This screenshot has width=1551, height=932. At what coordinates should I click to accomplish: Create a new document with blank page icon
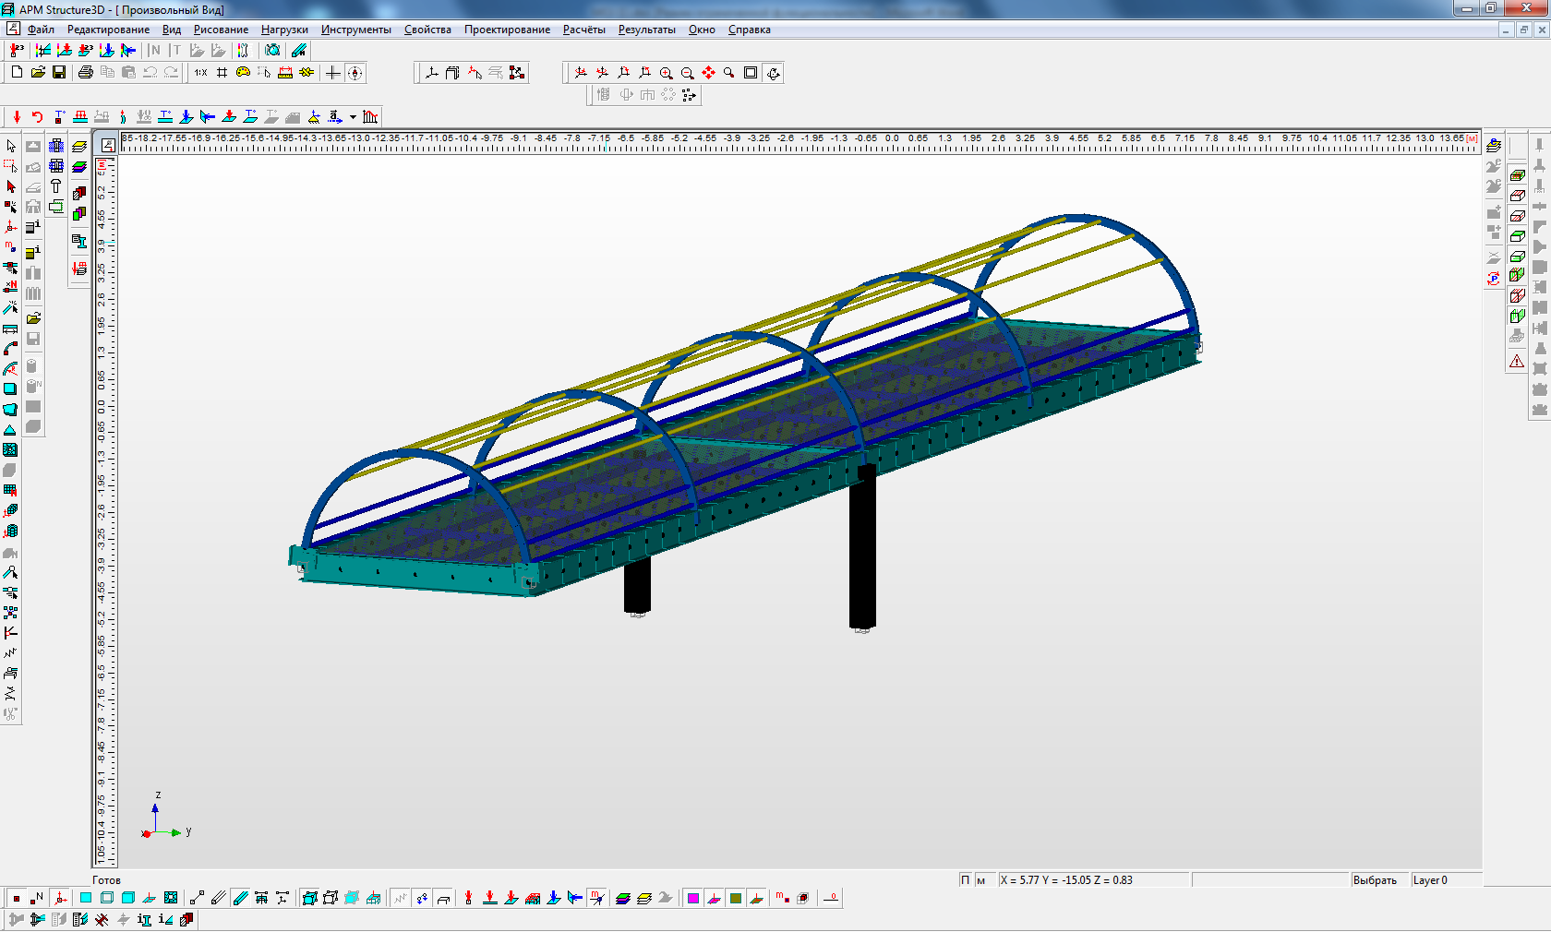pyautogui.click(x=17, y=72)
